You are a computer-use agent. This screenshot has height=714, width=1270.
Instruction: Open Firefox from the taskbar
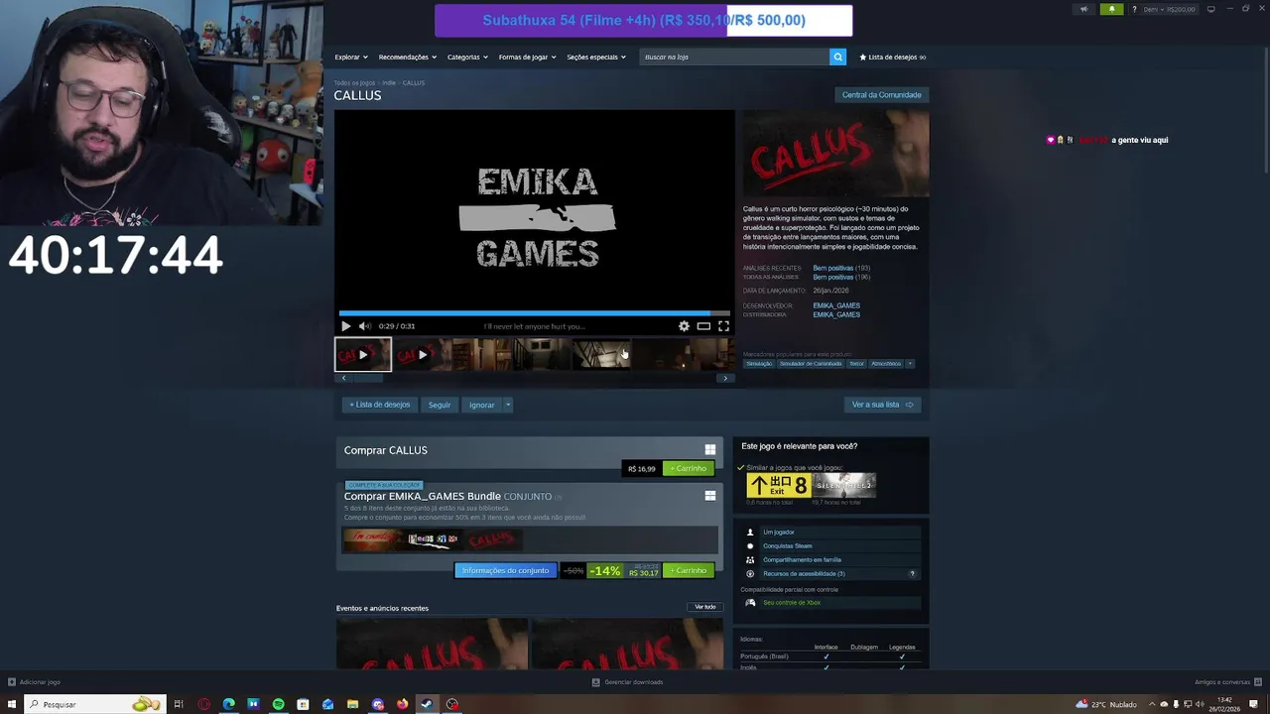[402, 704]
